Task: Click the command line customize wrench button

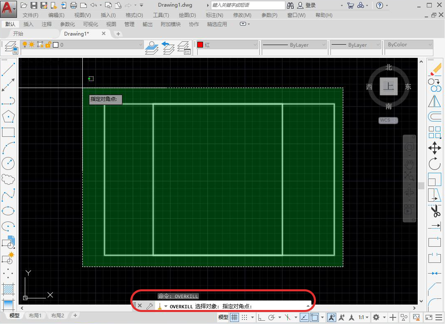Action: point(150,306)
